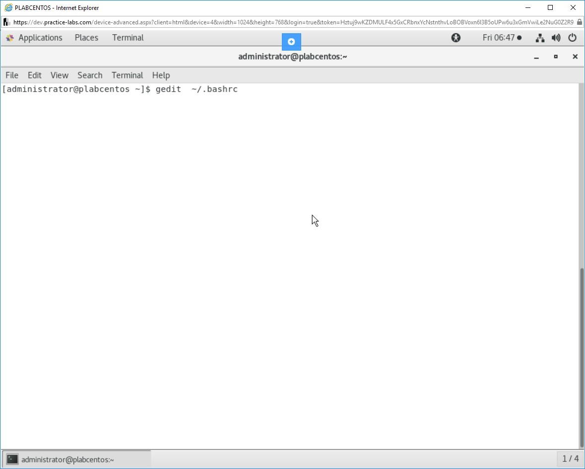
Task: Open the Terminal menu in menu bar
Action: (127, 75)
